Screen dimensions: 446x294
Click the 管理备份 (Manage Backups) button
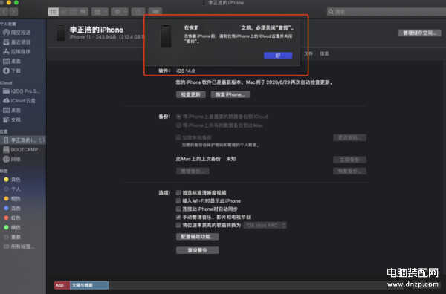click(x=193, y=171)
